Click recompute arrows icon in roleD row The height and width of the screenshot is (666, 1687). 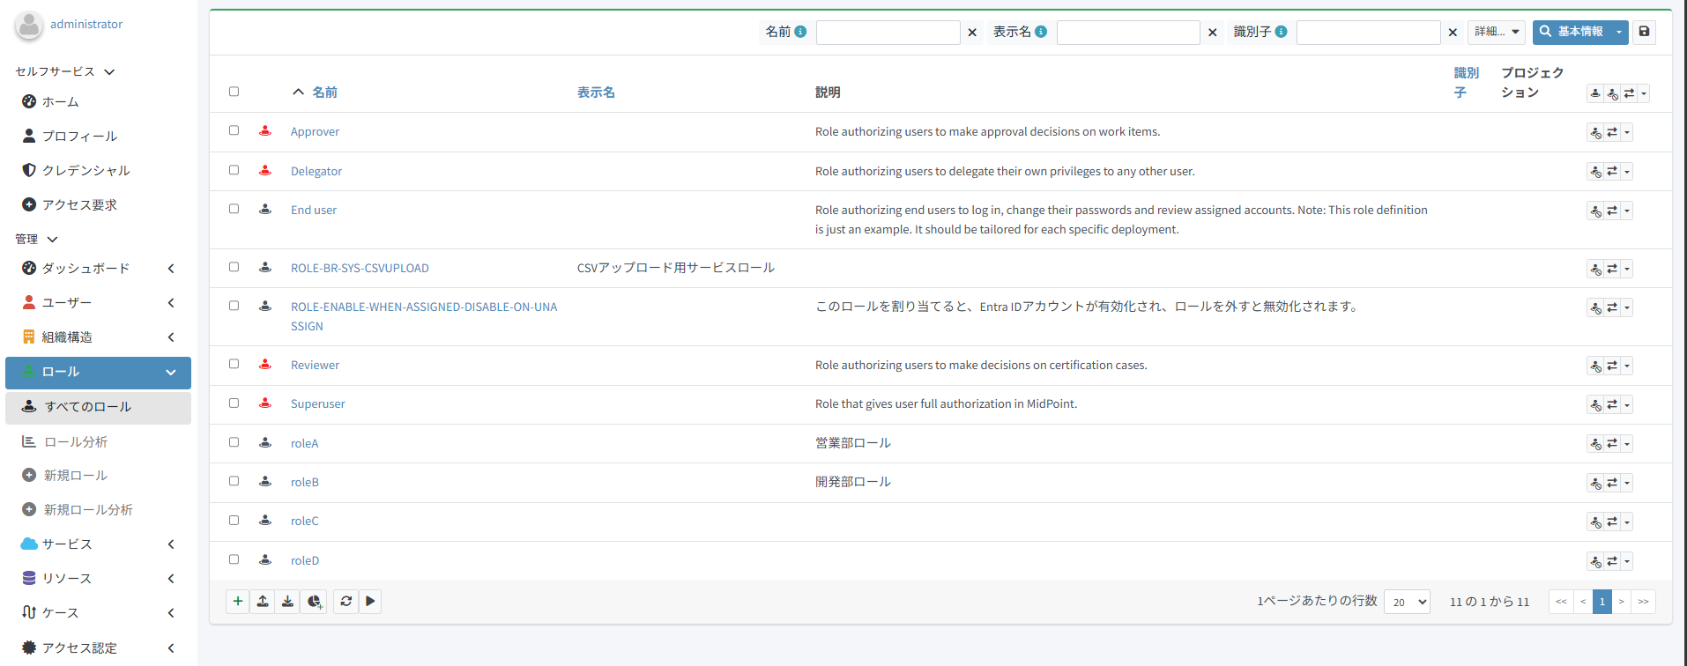pyautogui.click(x=1612, y=561)
